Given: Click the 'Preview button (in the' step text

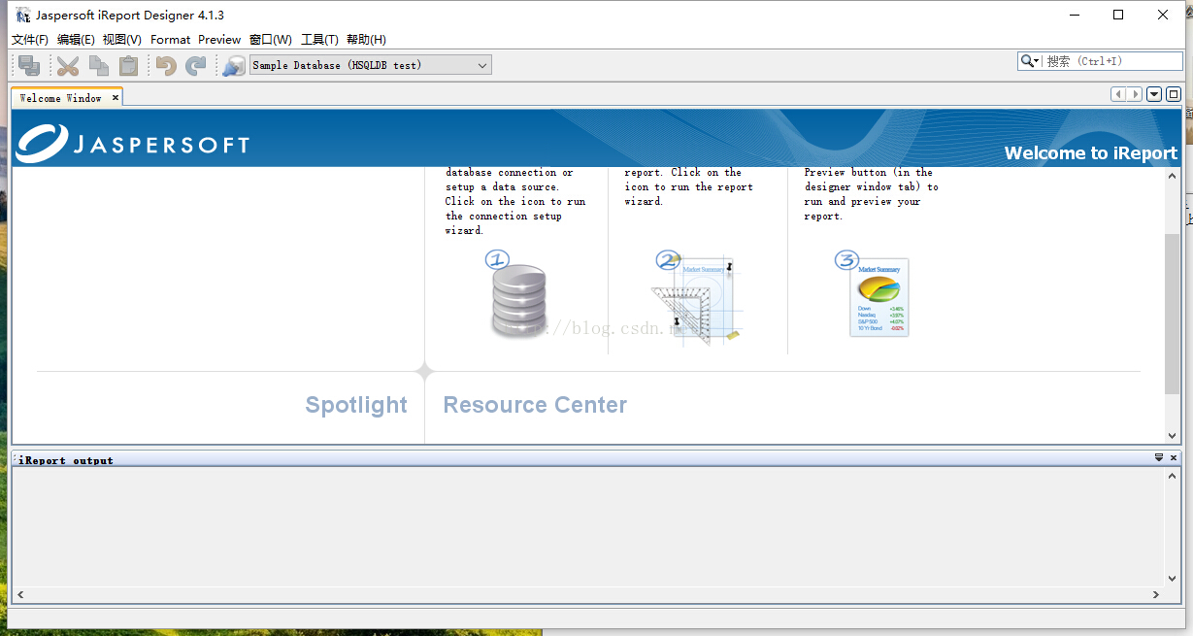Looking at the screenshot, I should tap(869, 173).
